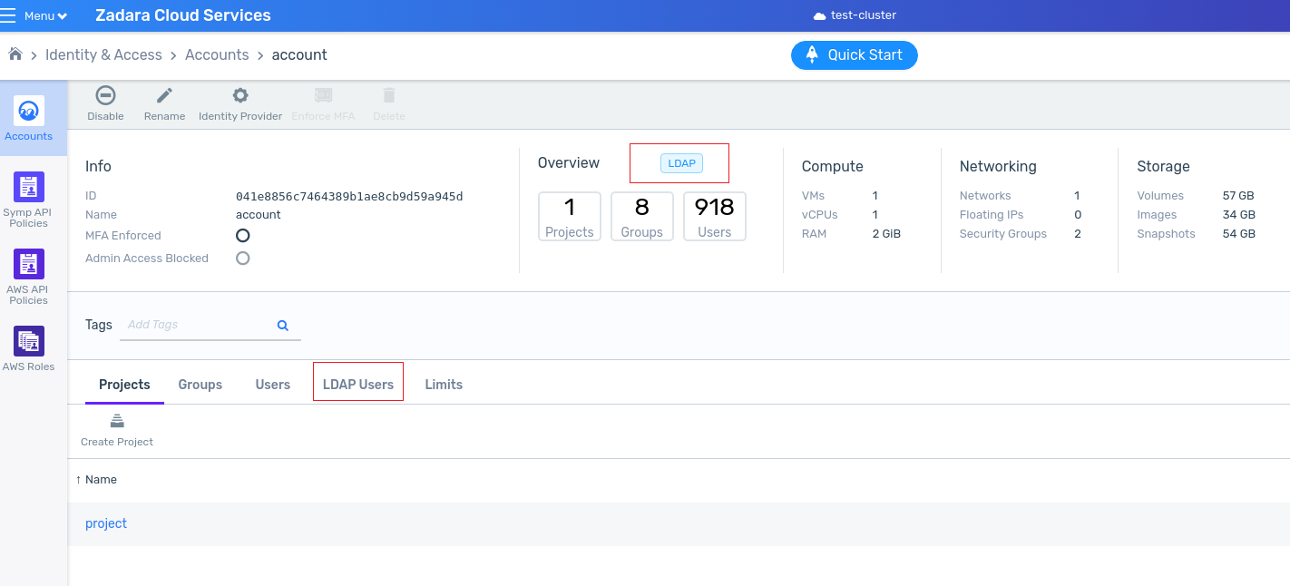Viewport: 1290px width, 586px height.
Task: Toggle the Admin Access Blocked indicator
Action: [x=242, y=258]
